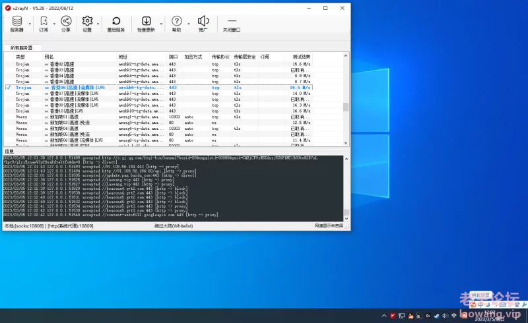The height and width of the screenshot is (323, 528).
Task: Open the 订阅 subscription toolbar icon
Action: click(44, 24)
